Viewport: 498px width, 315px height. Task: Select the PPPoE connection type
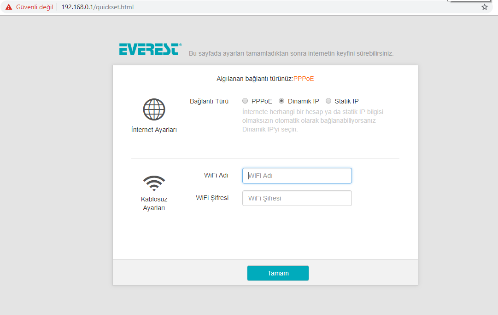(245, 101)
